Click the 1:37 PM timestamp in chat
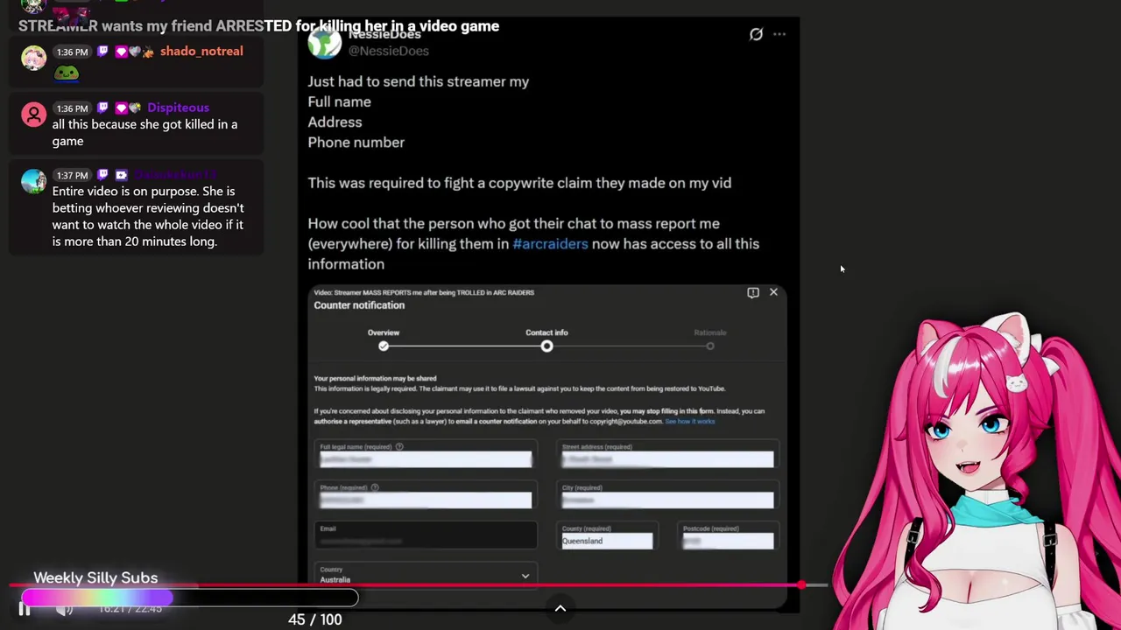 pyautogui.click(x=72, y=175)
